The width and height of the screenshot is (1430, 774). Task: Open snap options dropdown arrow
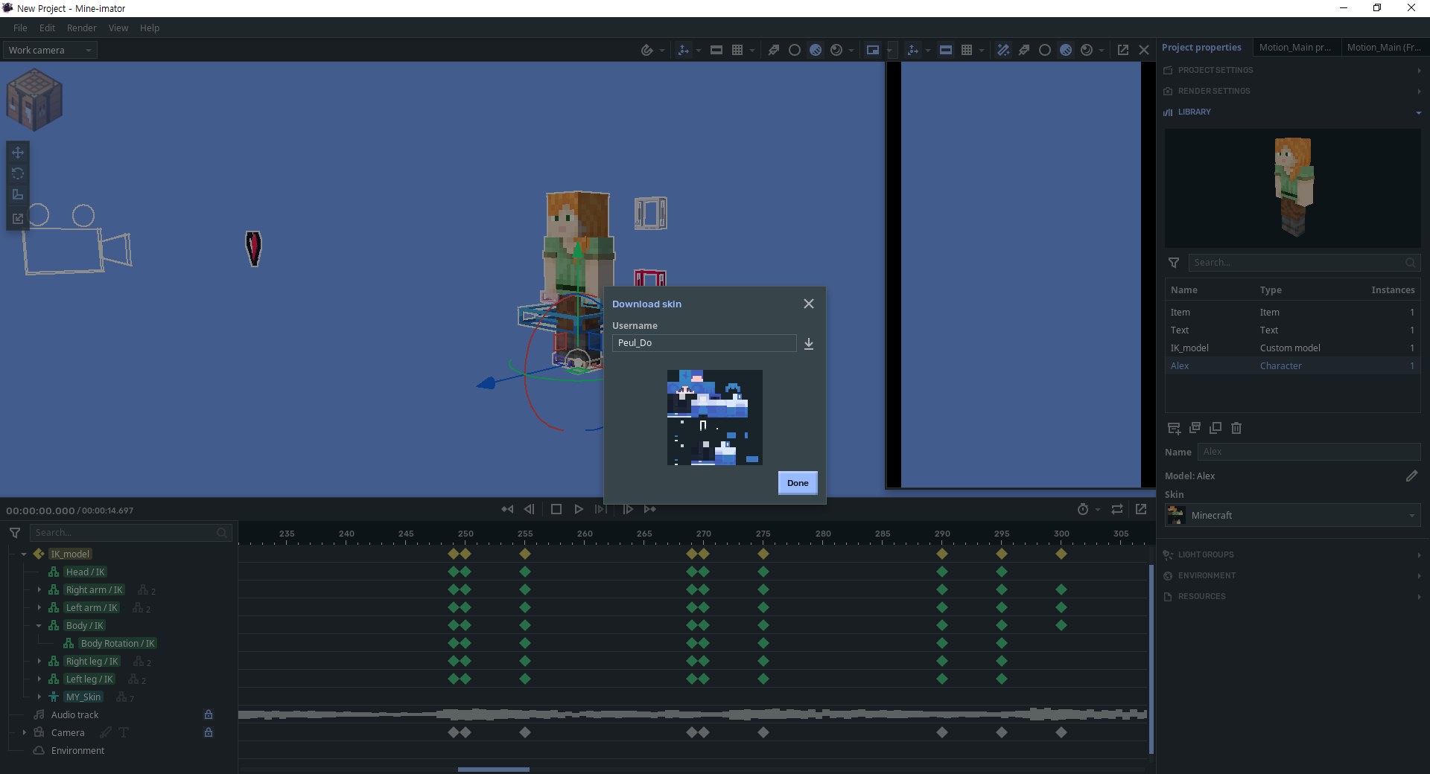click(x=662, y=51)
